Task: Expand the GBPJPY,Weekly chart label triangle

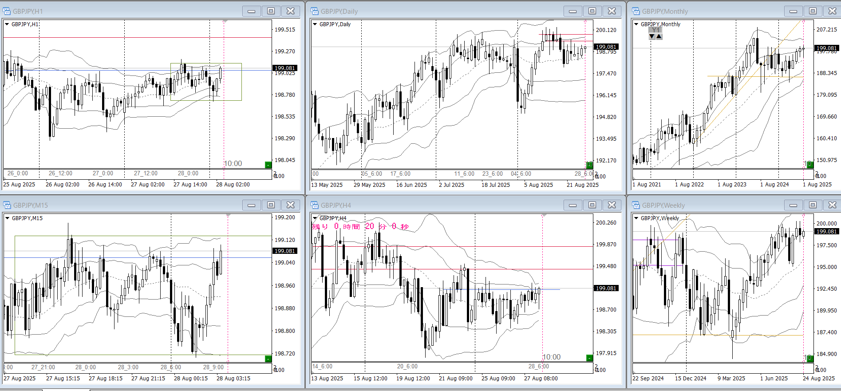Action: tap(636, 218)
